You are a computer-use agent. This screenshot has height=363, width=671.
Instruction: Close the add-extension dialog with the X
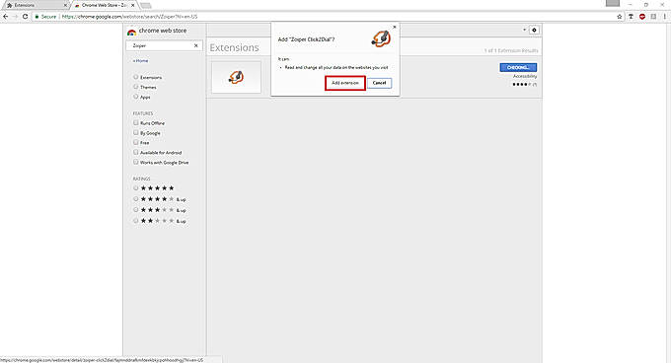(395, 28)
